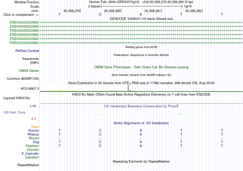The width and height of the screenshot is (243, 171).
Task: Click the Zebrafish species label
Action: (32, 157)
